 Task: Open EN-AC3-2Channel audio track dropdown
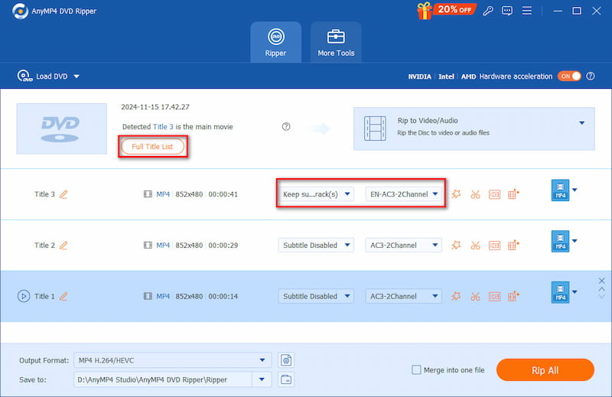(x=404, y=194)
